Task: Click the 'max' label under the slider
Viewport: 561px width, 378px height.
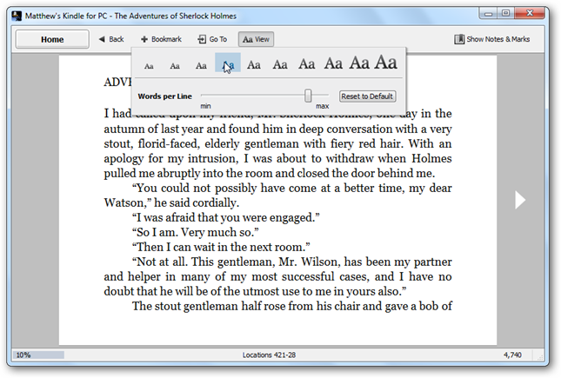Action: coord(323,106)
